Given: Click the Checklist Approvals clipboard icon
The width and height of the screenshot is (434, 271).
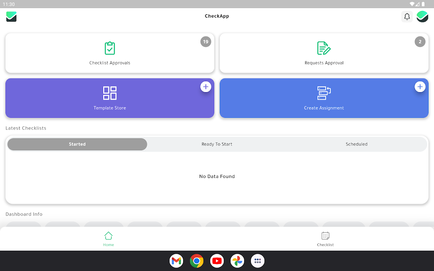Looking at the screenshot, I should (110, 48).
